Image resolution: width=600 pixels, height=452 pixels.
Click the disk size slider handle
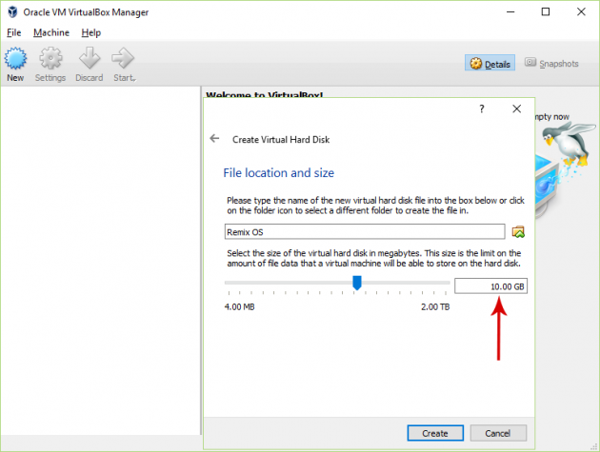pyautogui.click(x=357, y=283)
